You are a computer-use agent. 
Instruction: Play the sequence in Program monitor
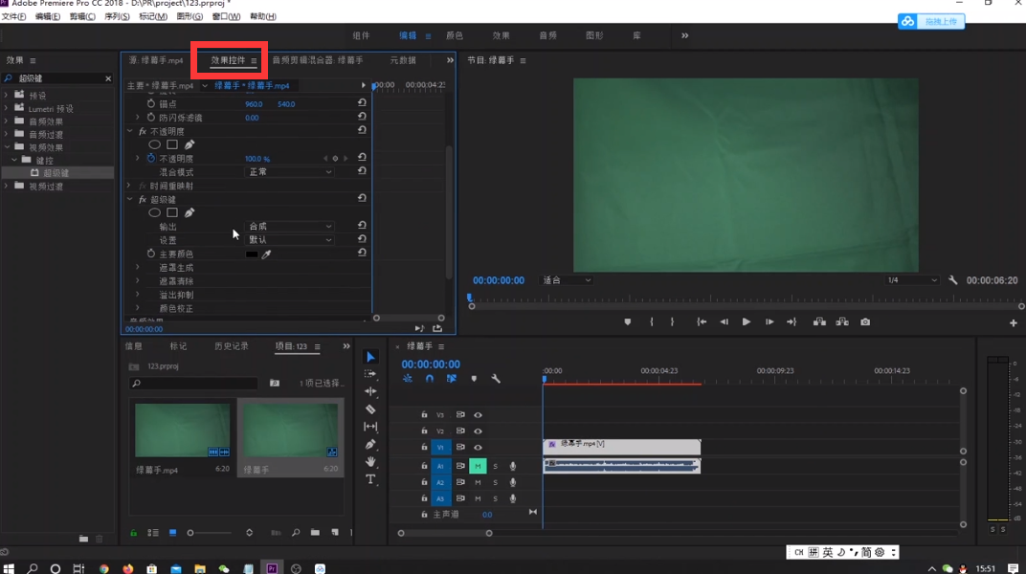[746, 321]
